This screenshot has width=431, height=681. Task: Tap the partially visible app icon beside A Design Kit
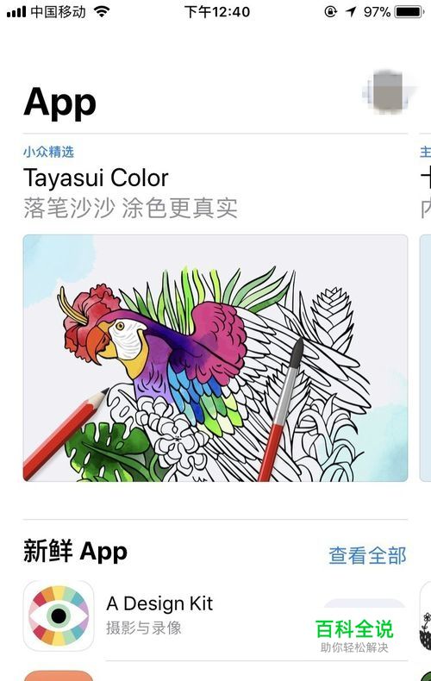[x=425, y=615]
